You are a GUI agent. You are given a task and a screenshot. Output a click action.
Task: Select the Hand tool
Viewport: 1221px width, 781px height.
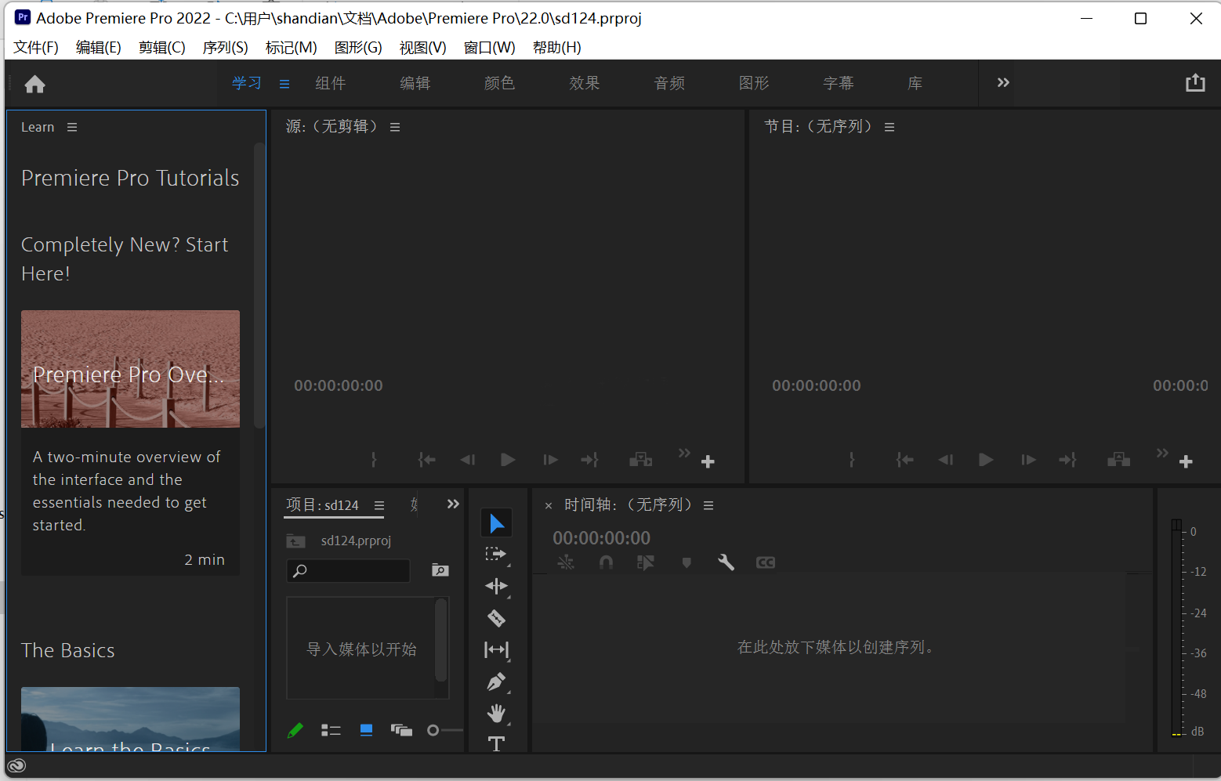pos(496,713)
